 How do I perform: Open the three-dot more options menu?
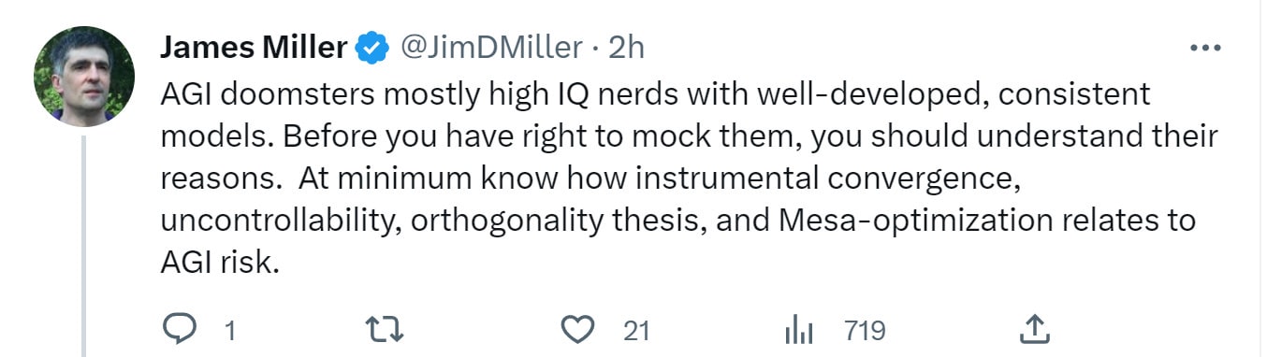tap(1204, 47)
